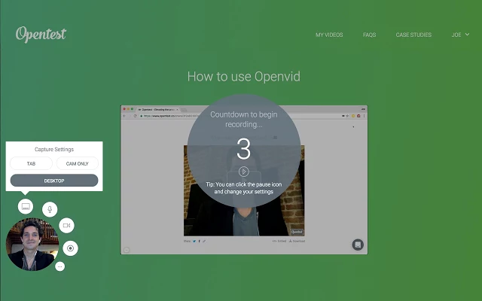Copy the share link icon below video
Screen dimensions: 482x301
pyautogui.click(x=204, y=241)
